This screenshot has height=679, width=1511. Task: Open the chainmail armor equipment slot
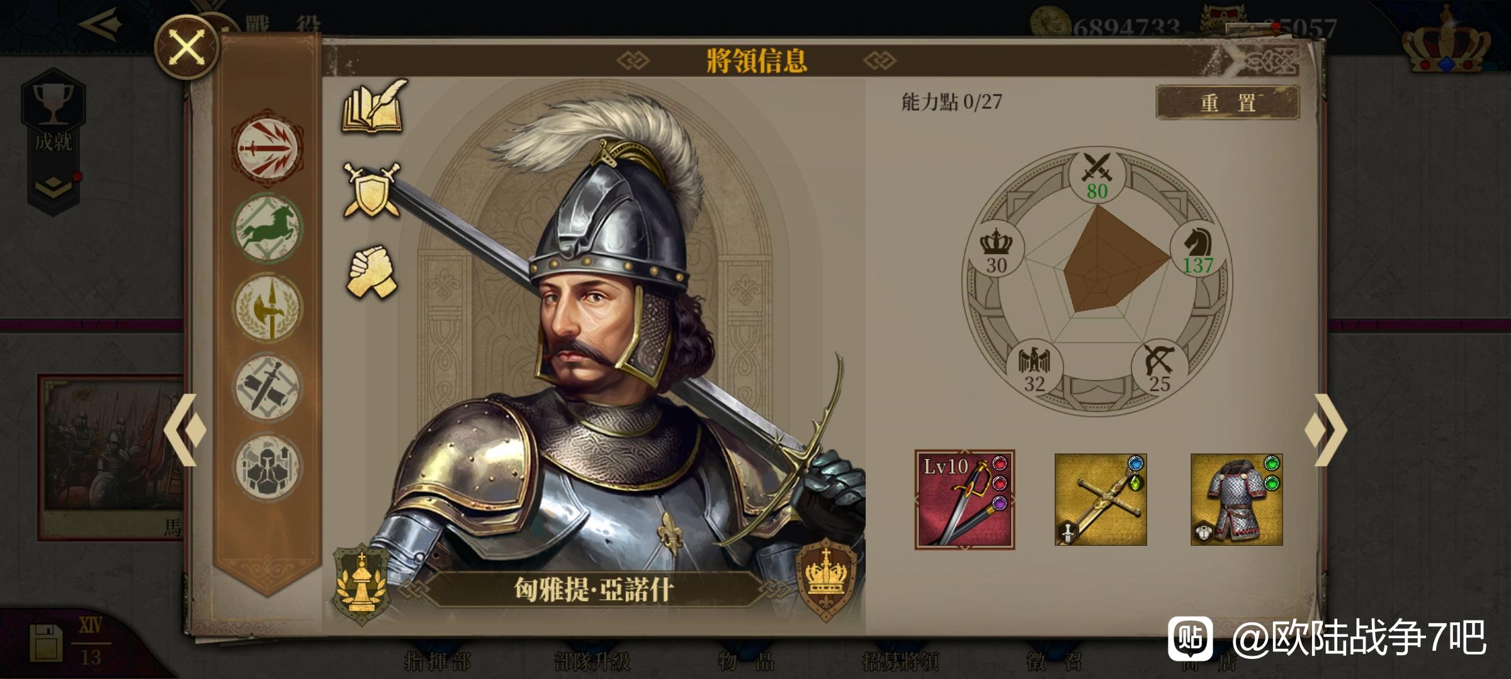[1237, 500]
